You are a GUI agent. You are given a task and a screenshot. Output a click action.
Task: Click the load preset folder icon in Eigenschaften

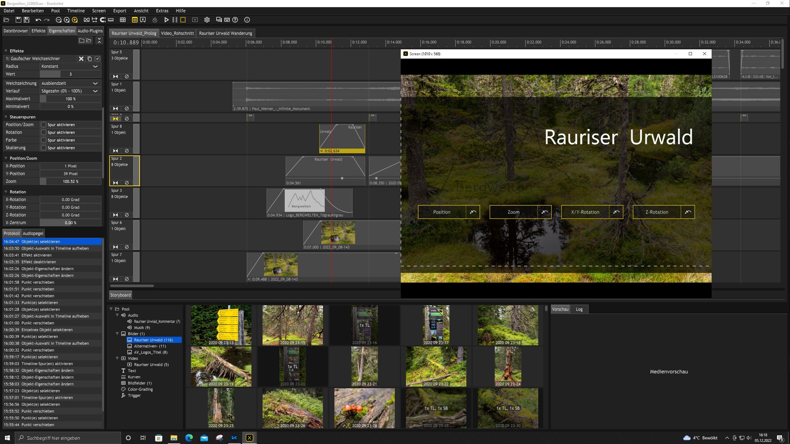pos(89,40)
